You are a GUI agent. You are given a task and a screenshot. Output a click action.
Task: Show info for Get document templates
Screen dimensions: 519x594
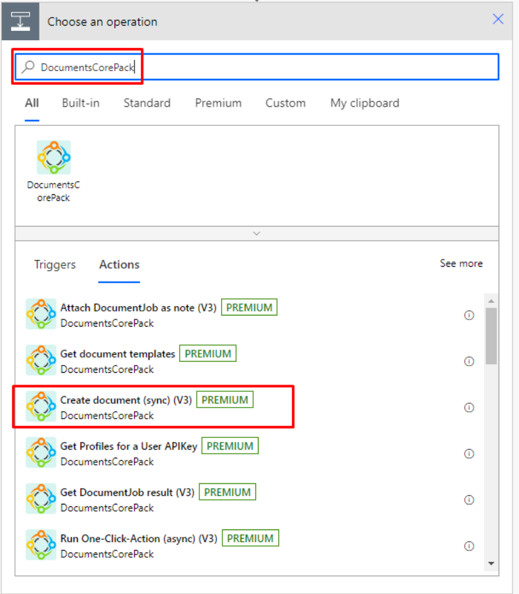click(469, 362)
